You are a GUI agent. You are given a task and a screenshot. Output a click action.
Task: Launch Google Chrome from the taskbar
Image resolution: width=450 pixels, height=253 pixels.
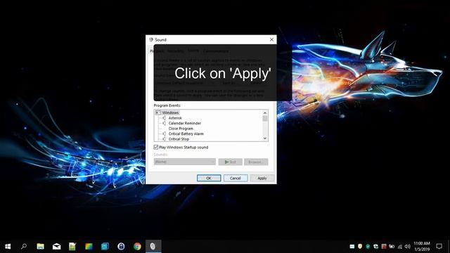coord(137,247)
